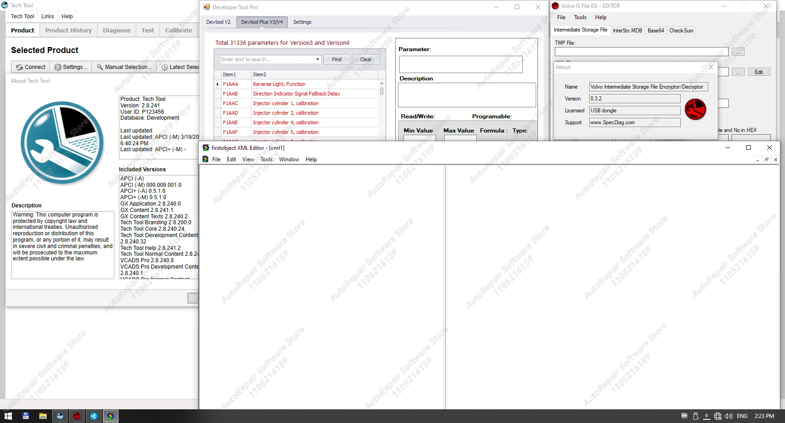Screen dimensions: 785x423
Task: Click the VMware tools tray icon
Action: (684, 416)
